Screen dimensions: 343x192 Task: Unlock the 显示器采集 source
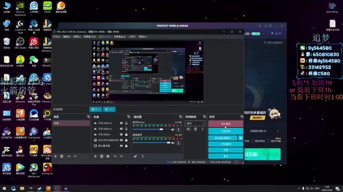(126, 146)
